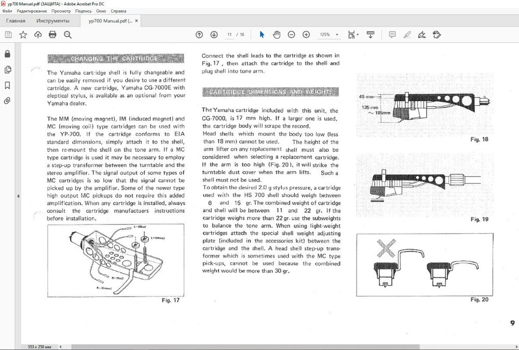Open the Файл menu
519x350 pixels.
(x=7, y=11)
